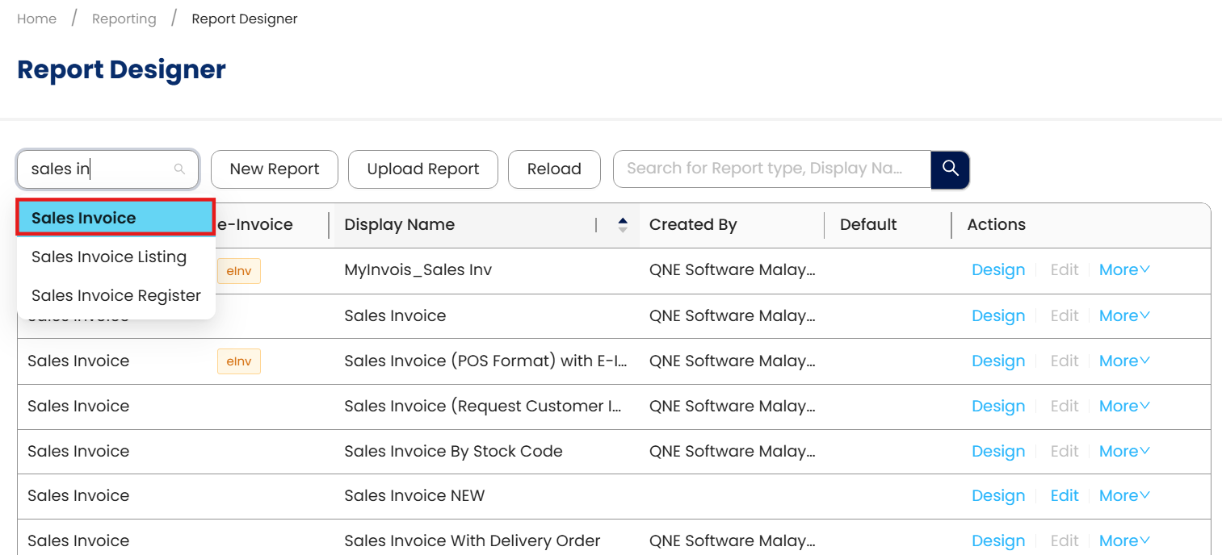The width and height of the screenshot is (1222, 555).
Task: Click the Upload Report button
Action: [x=423, y=169]
